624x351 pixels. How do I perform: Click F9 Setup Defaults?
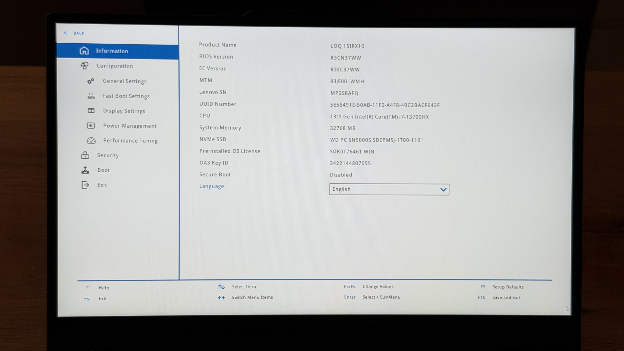click(507, 287)
